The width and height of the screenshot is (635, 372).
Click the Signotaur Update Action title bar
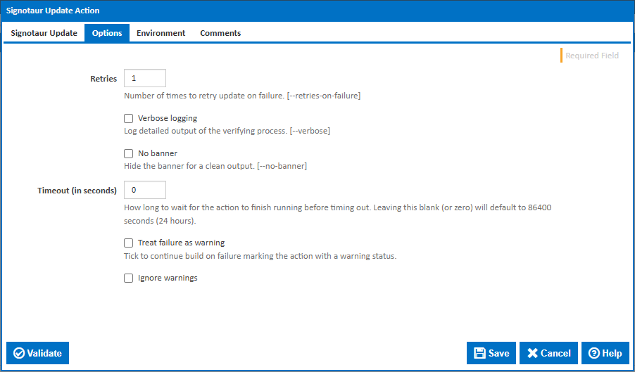point(317,11)
